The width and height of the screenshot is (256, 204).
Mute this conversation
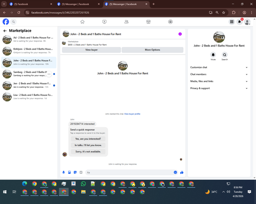213,55
